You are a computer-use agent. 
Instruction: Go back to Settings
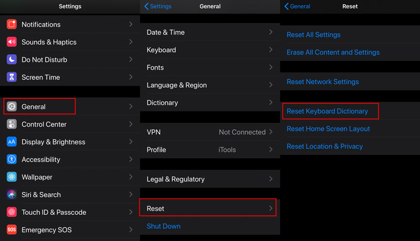(158, 6)
